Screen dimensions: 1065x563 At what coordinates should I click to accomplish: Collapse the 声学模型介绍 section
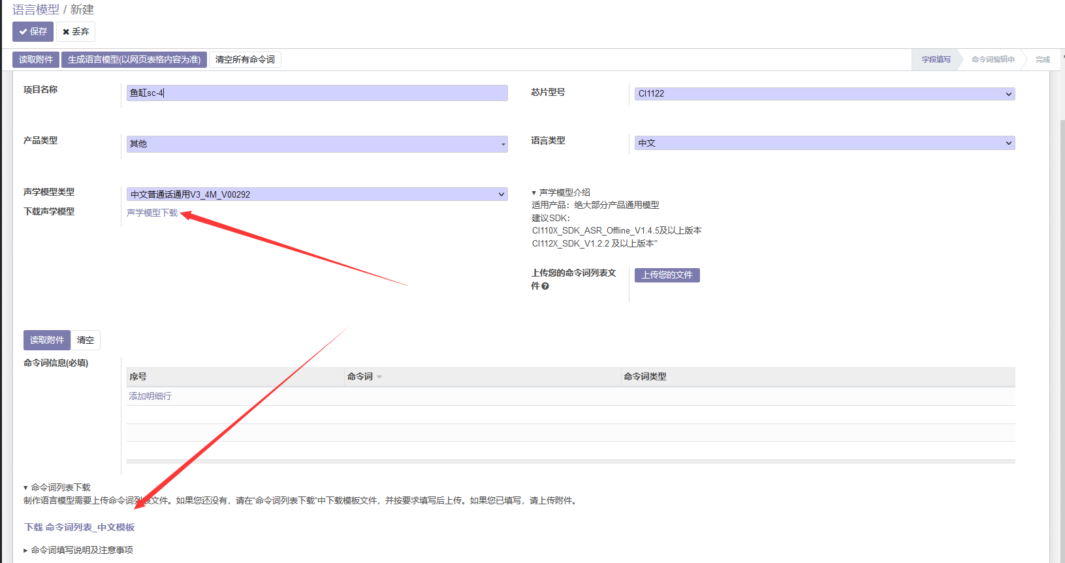tap(561, 192)
